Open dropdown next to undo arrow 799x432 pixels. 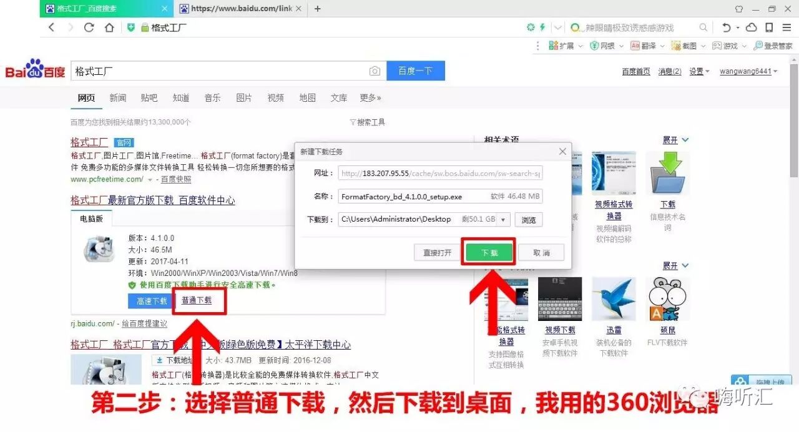pyautogui.click(x=738, y=28)
